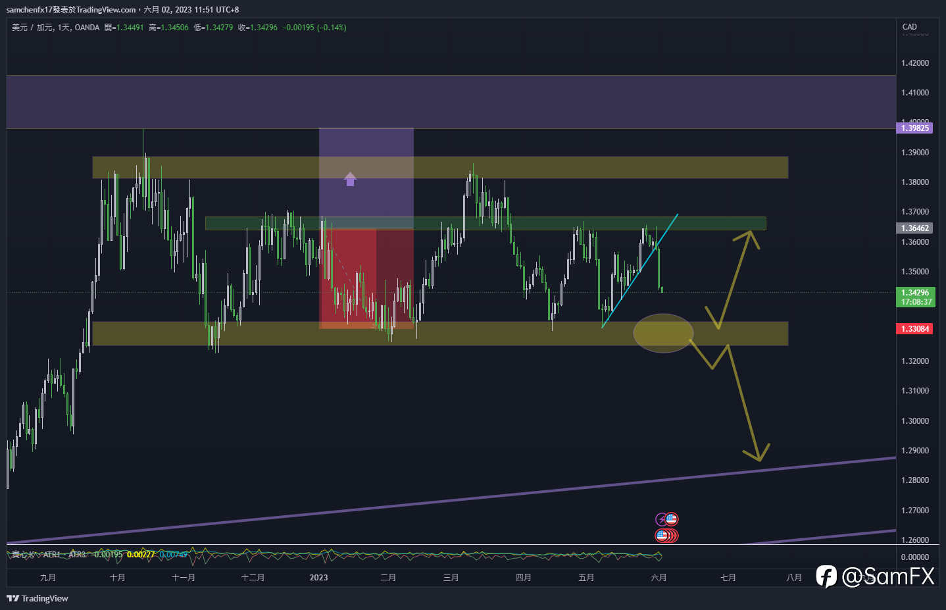Click the 十二月 time axis label
The image size is (946, 610).
tap(253, 578)
